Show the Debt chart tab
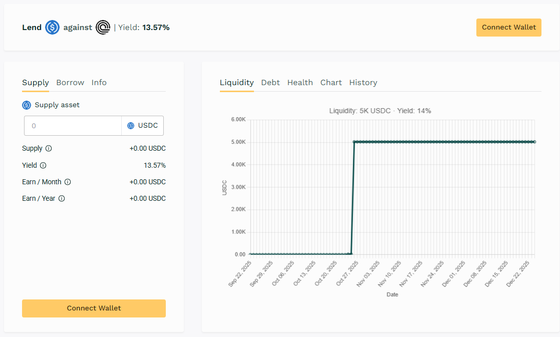The image size is (560, 337). [270, 83]
